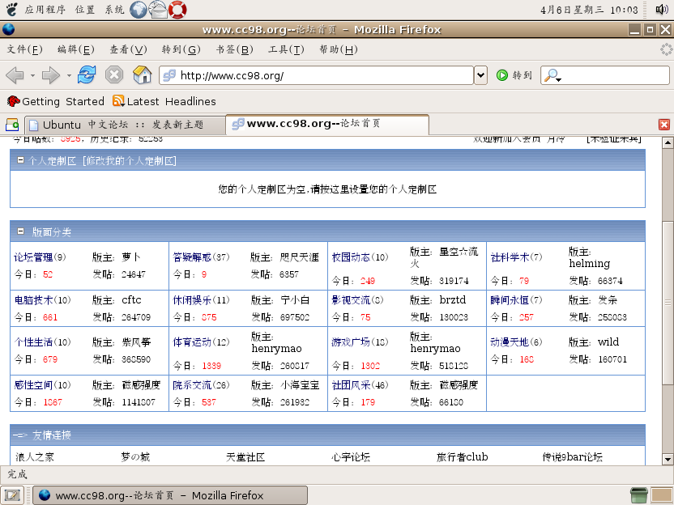
Task: Open 休闲娱乐 forum category link
Action: click(x=192, y=299)
